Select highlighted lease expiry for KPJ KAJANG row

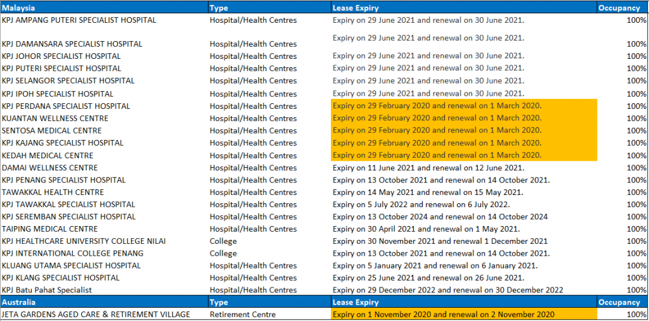point(464,143)
